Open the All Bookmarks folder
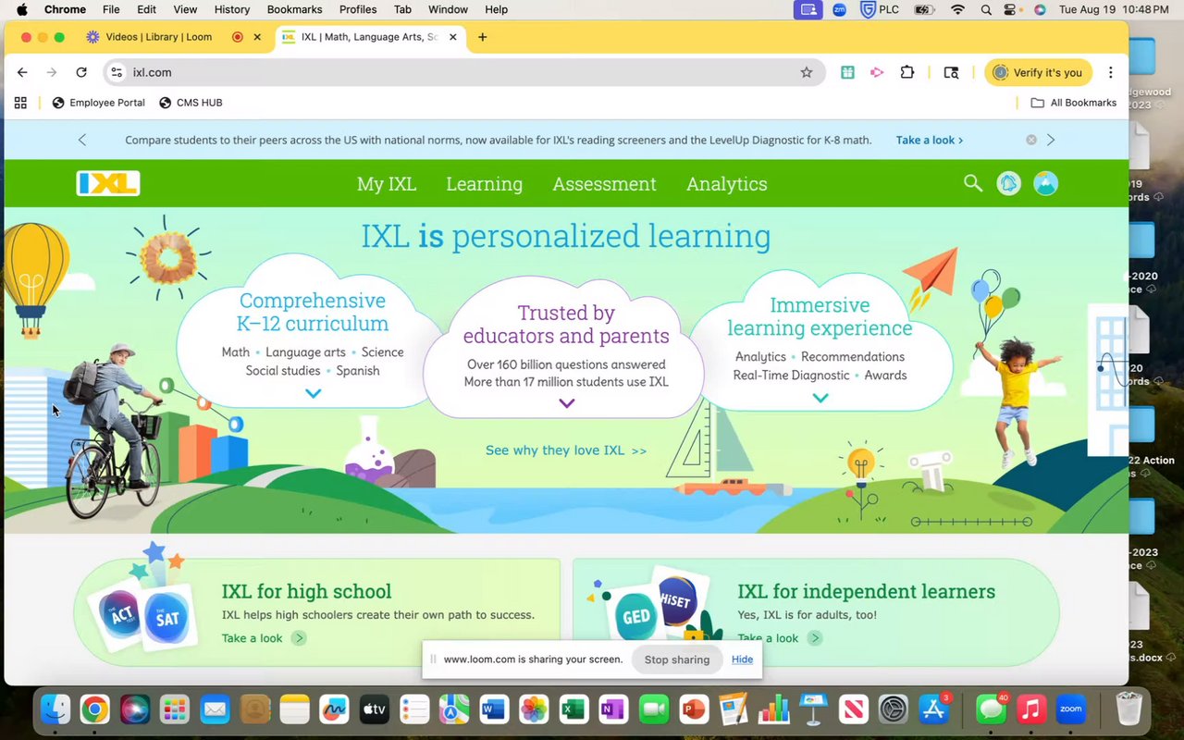 pos(1074,103)
